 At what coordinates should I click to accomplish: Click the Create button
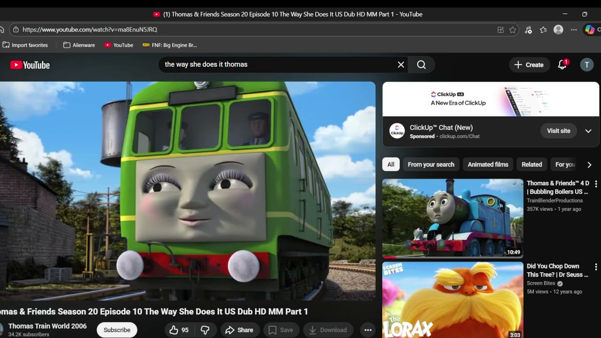click(x=529, y=65)
